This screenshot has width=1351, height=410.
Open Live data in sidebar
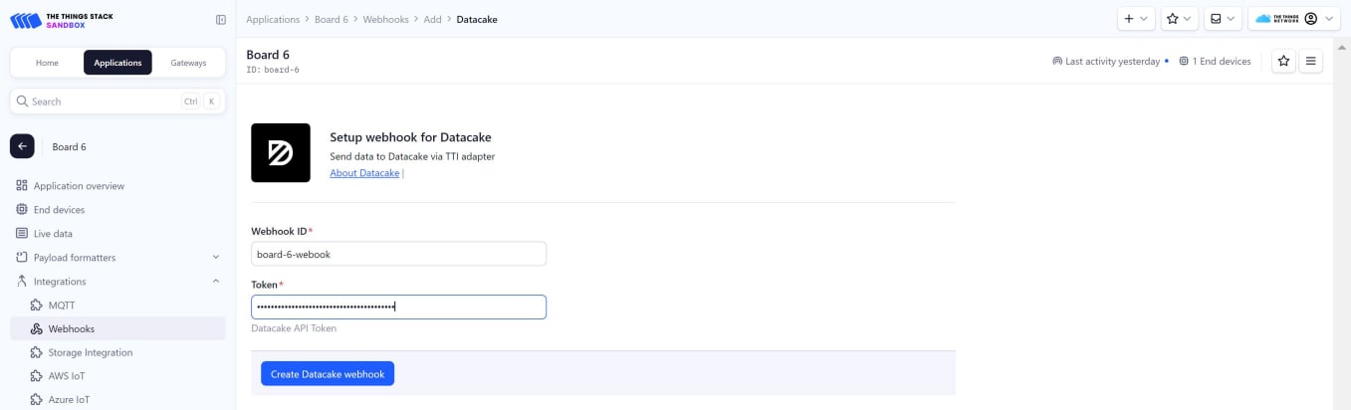[117, 234]
